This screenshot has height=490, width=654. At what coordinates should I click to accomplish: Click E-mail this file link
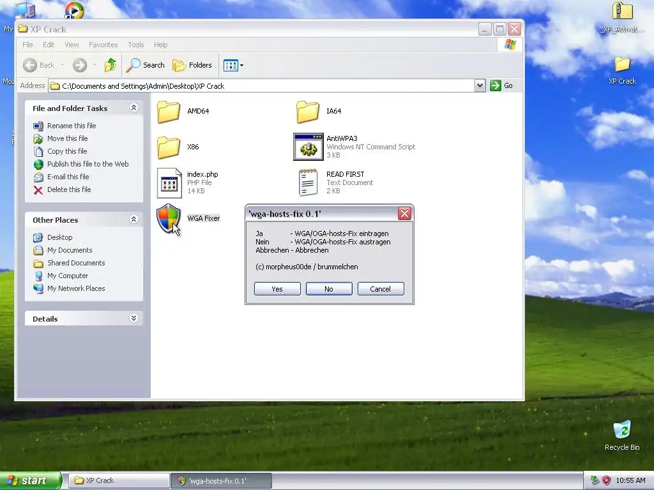tap(68, 177)
